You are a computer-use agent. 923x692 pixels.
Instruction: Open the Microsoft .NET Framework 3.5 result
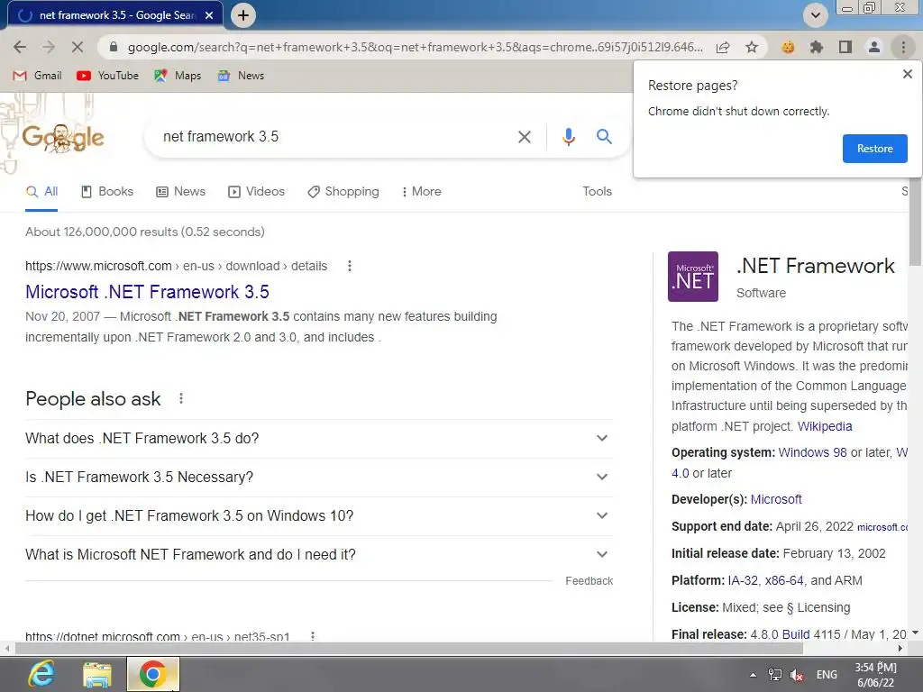point(147,292)
